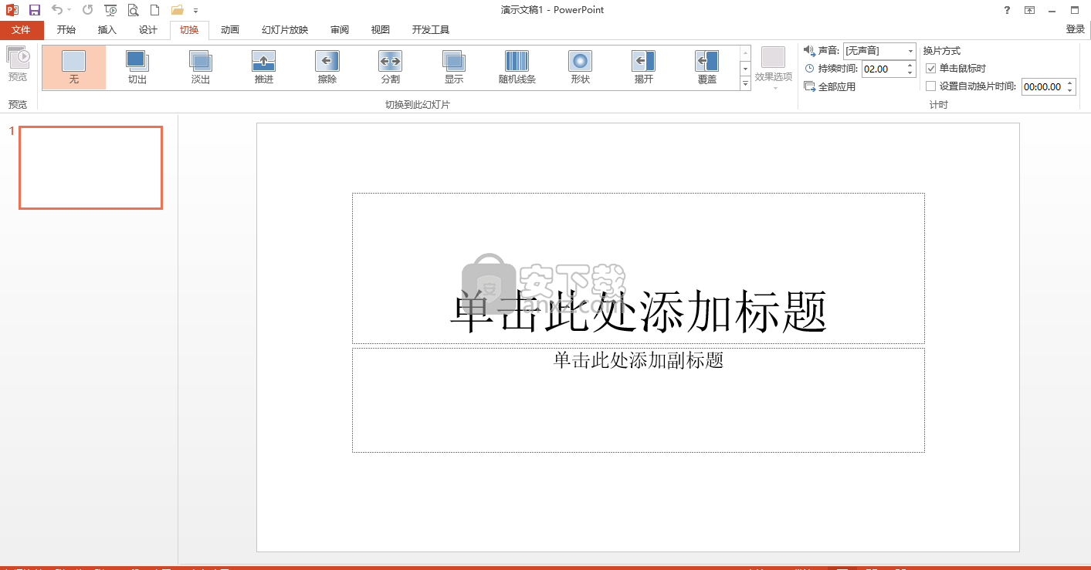The image size is (1091, 570).
Task: Click the PowerPoint application icon in title bar
Action: (x=12, y=10)
